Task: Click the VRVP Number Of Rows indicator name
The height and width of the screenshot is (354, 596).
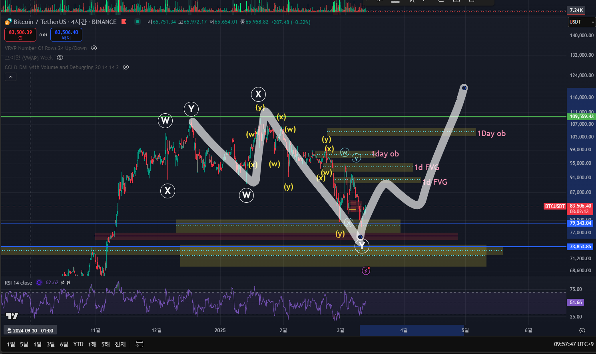Action: coord(46,48)
